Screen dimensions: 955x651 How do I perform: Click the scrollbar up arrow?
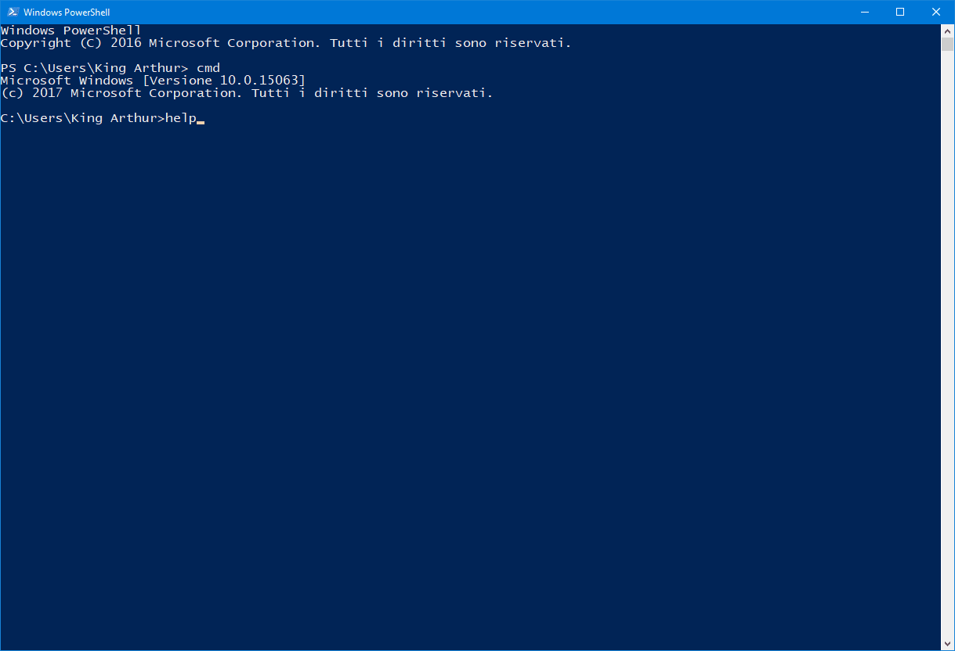coord(947,31)
